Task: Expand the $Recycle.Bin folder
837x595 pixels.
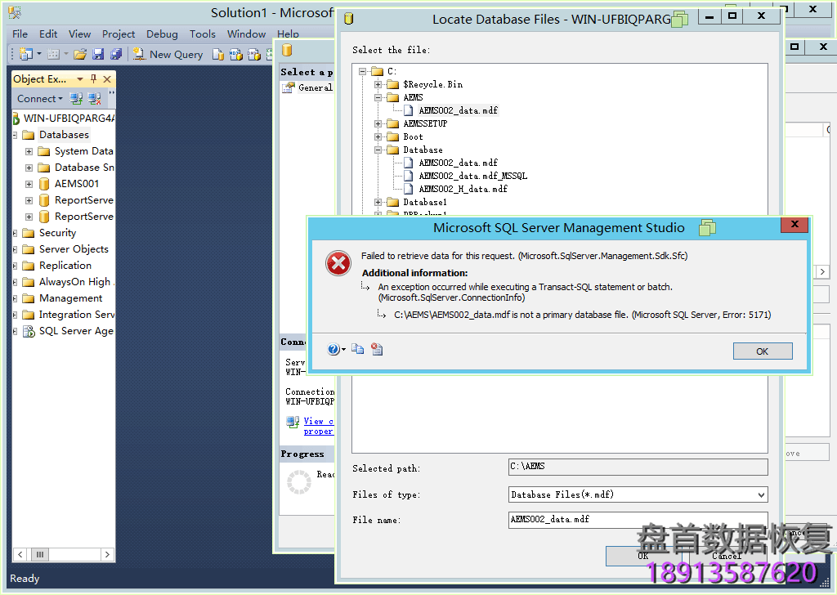Action: pos(378,84)
